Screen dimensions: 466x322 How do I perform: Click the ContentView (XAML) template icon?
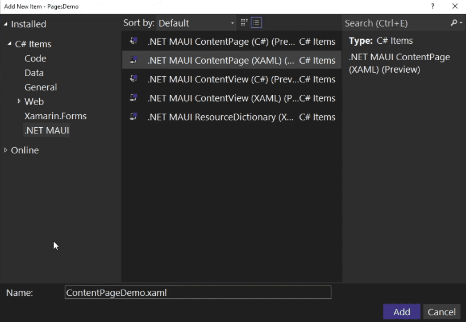pos(134,98)
